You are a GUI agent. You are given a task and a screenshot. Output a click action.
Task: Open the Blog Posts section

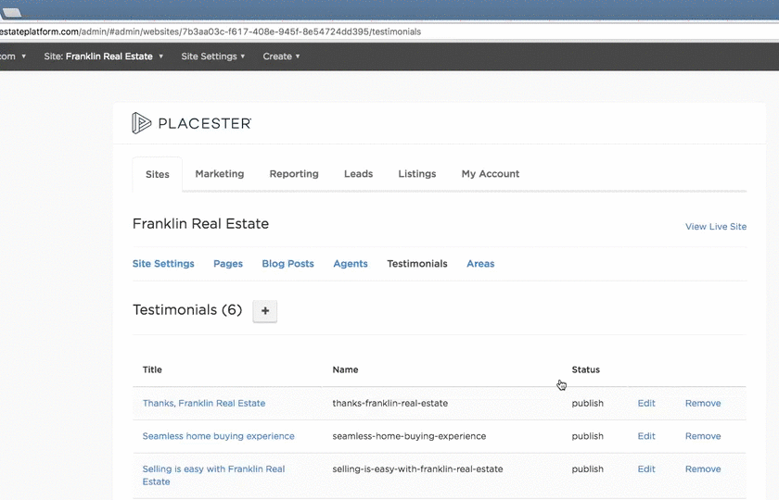pyautogui.click(x=287, y=263)
